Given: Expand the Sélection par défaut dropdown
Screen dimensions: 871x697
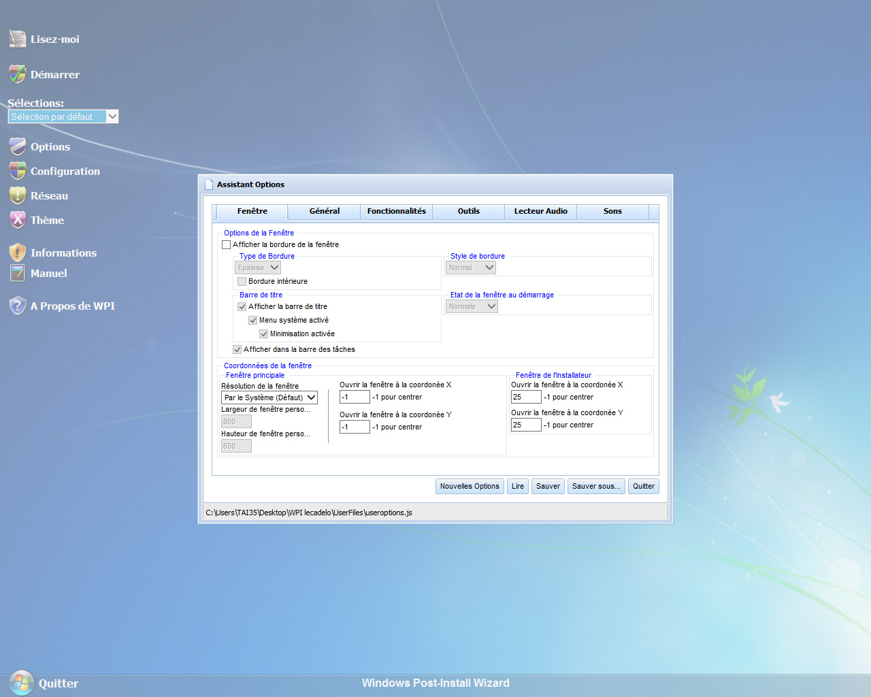Looking at the screenshot, I should coord(112,116).
